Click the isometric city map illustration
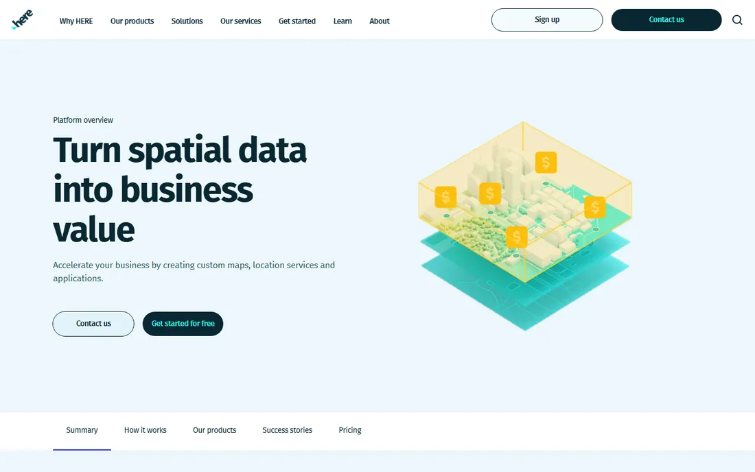 point(525,226)
